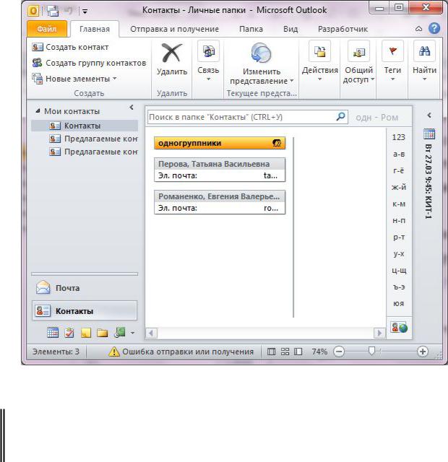Jump to the 123 index button
Image resolution: width=448 pixels, height=462 pixels.
[399, 137]
